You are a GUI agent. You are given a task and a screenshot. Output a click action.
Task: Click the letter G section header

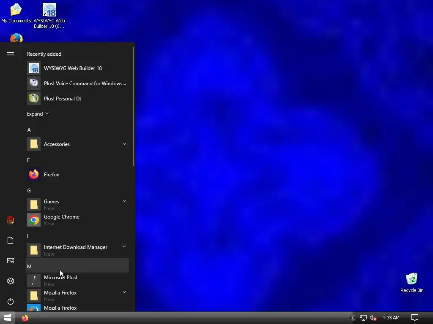[x=29, y=190]
